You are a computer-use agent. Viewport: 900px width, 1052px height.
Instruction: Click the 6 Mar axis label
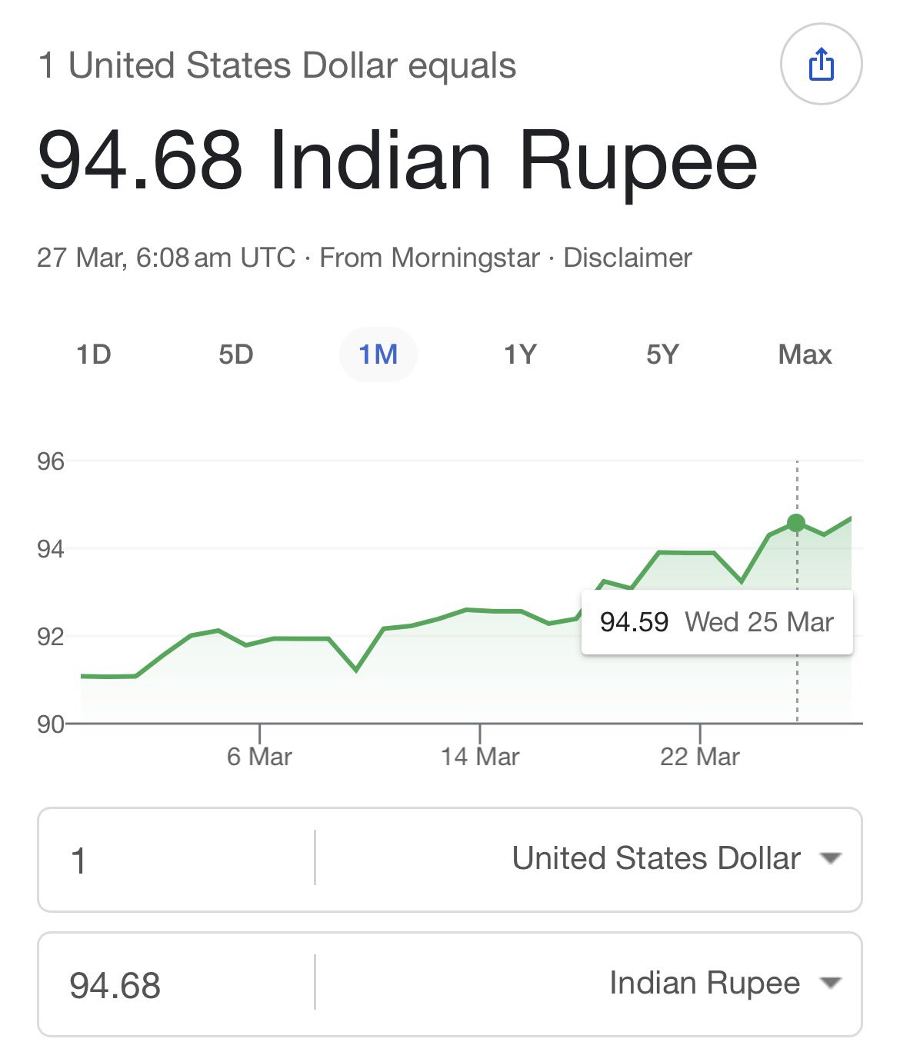coord(259,757)
